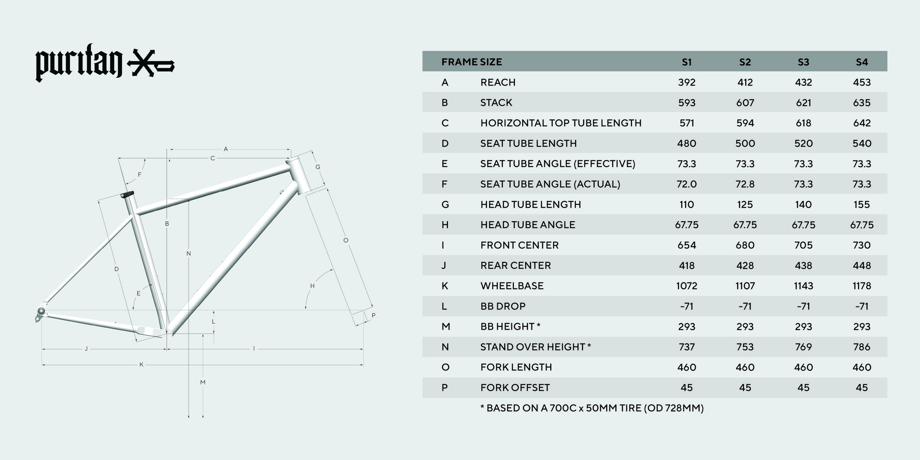Click the BB DROP row label
Screen dimensions: 920x460
[503, 306]
